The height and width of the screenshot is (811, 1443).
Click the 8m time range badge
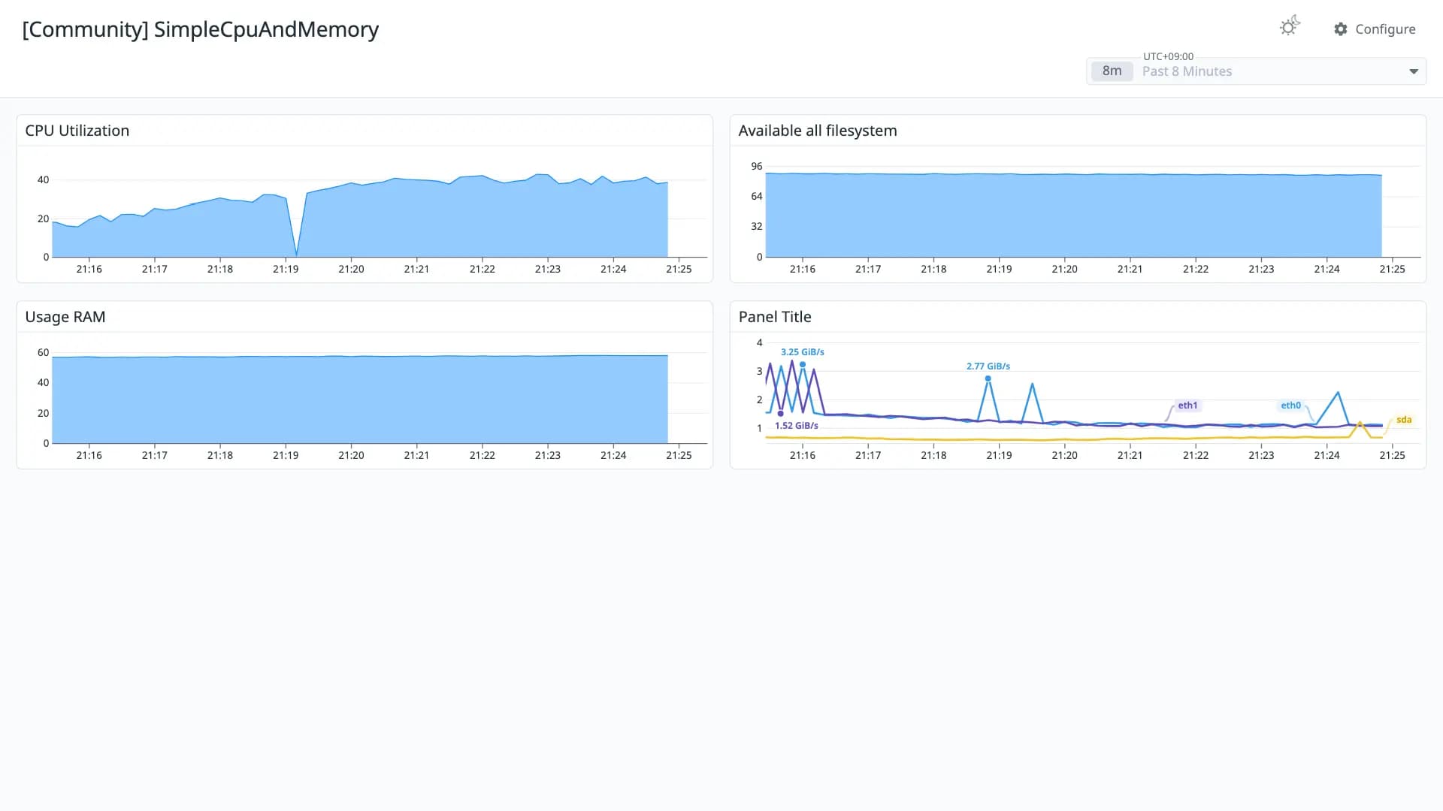coord(1112,71)
